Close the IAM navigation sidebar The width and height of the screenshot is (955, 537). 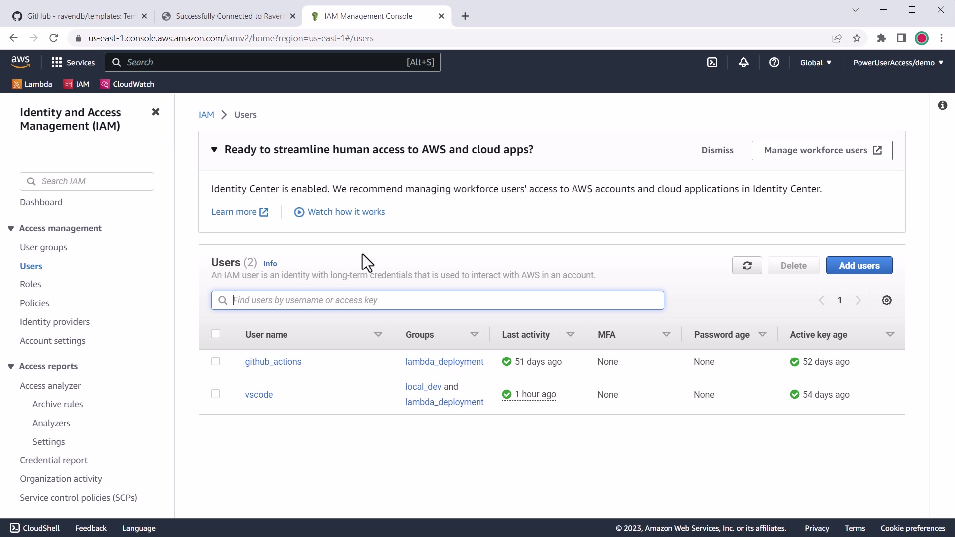pyautogui.click(x=156, y=112)
